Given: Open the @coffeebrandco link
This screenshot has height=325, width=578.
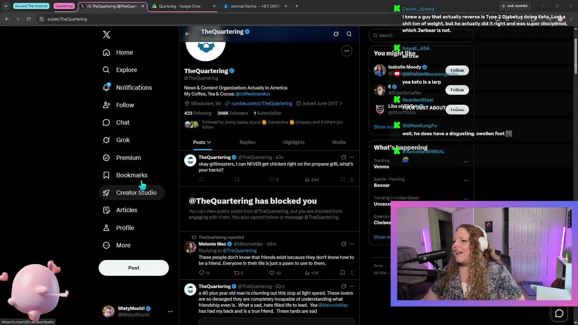Looking at the screenshot, I should pos(252,94).
